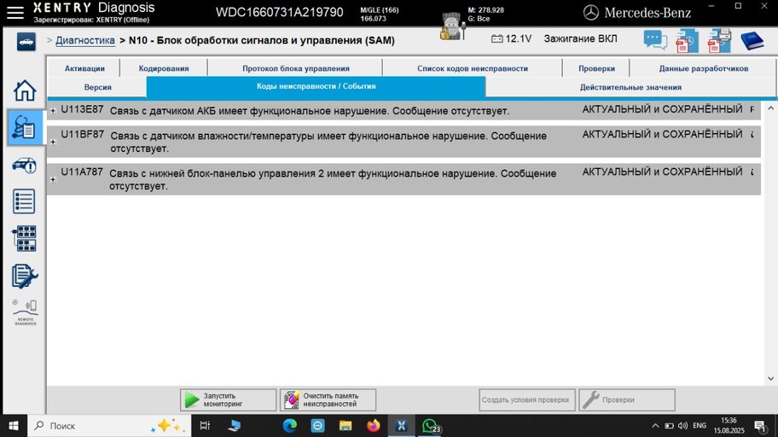Open the TeamViewer icon on the taskbar
Viewport: 778px width, 437px height.
pos(317,426)
